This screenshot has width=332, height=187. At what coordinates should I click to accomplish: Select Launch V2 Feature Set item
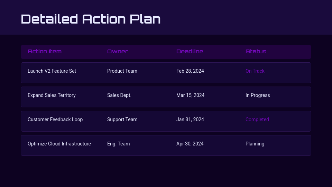[x=52, y=71]
